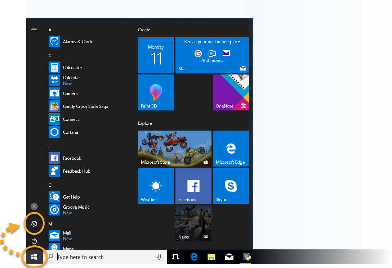Launch Alarms & Clock from app list
The width and height of the screenshot is (392, 268).
tap(77, 42)
